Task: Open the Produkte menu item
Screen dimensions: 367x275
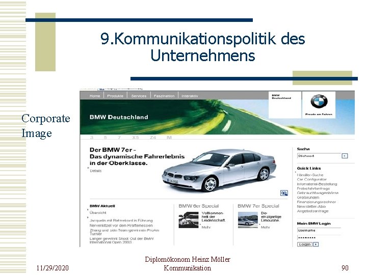Action: click(x=115, y=96)
